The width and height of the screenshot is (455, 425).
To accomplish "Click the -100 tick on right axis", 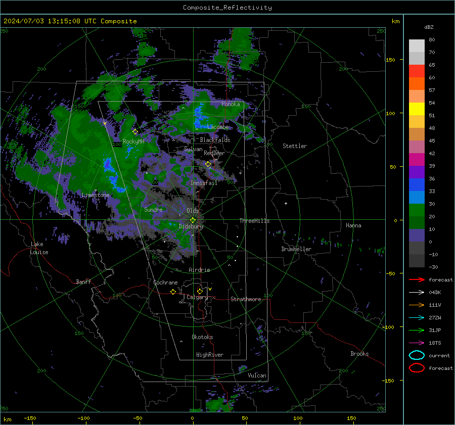I will pos(388,327).
